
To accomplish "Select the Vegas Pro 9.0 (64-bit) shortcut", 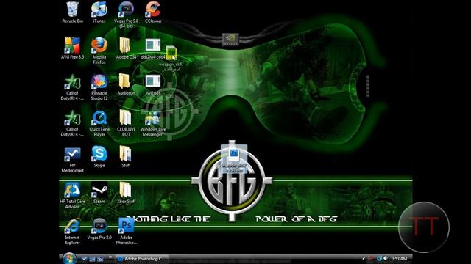I will click(x=126, y=15).
